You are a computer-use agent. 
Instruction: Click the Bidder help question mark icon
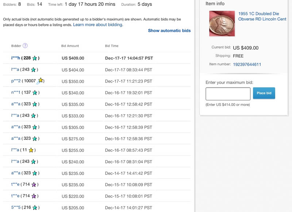(x=25, y=46)
